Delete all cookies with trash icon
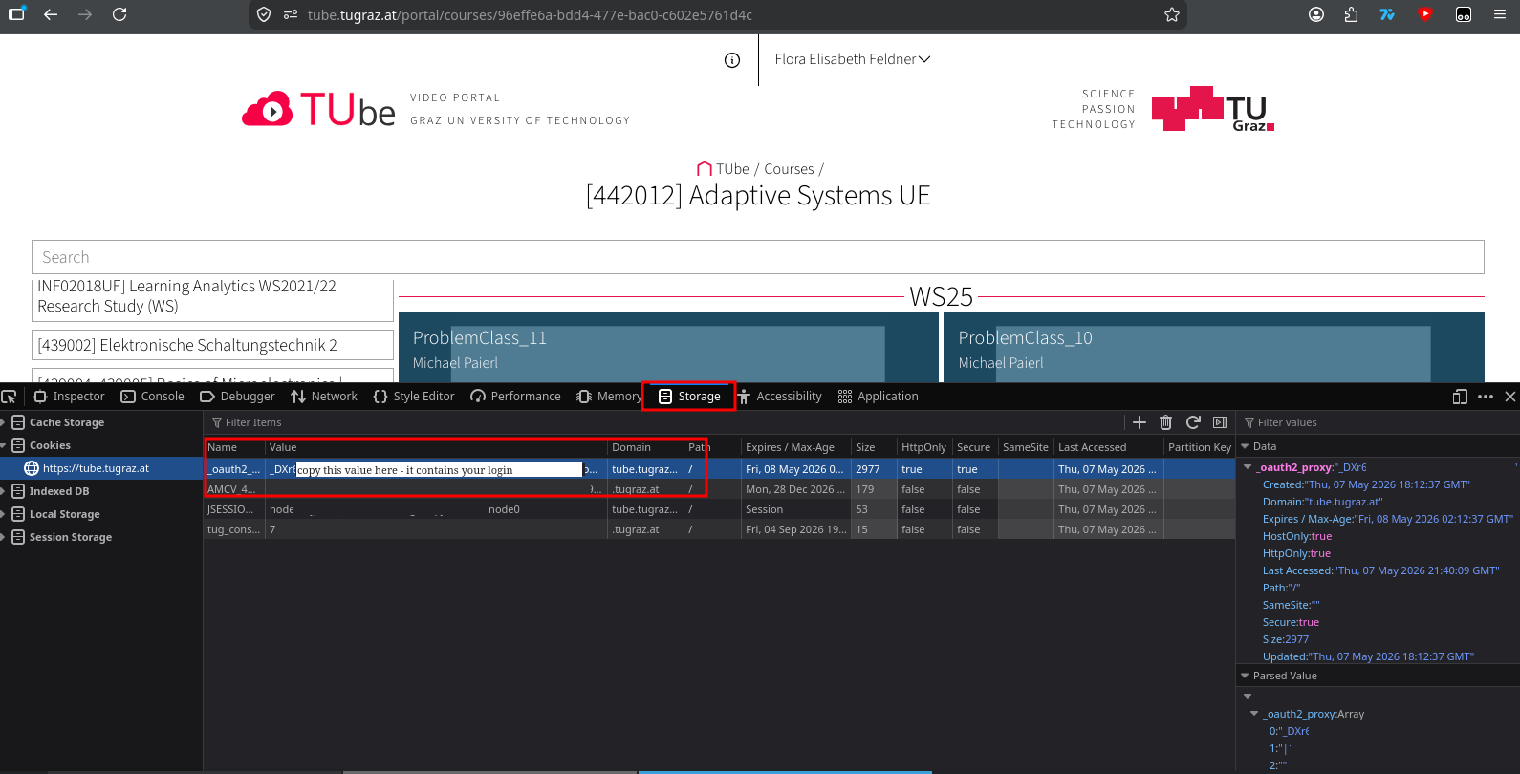Image resolution: width=1520 pixels, height=774 pixels. 1166,422
